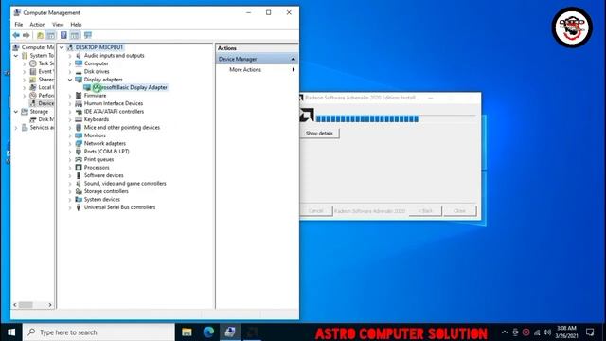The width and height of the screenshot is (606, 341).
Task: Open the Action menu
Action: [38, 24]
